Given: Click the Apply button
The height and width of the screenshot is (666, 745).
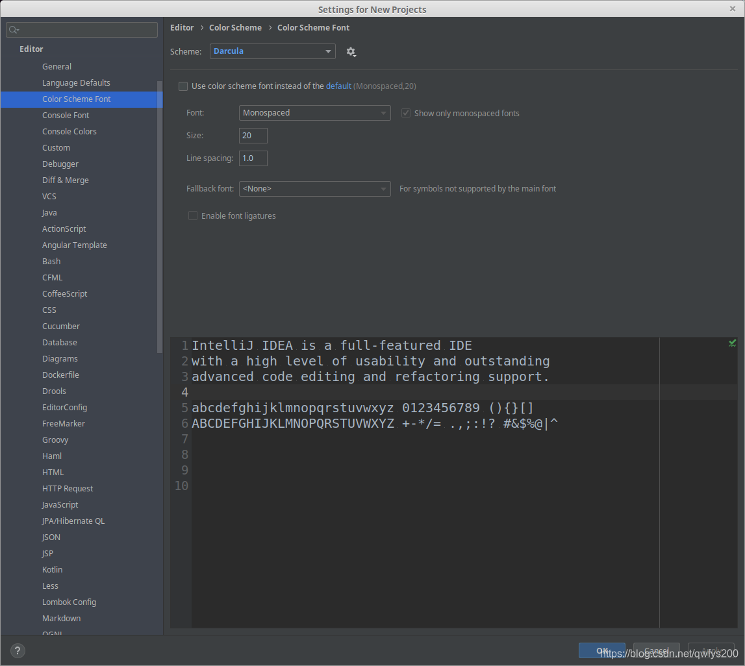Looking at the screenshot, I should point(711,650).
